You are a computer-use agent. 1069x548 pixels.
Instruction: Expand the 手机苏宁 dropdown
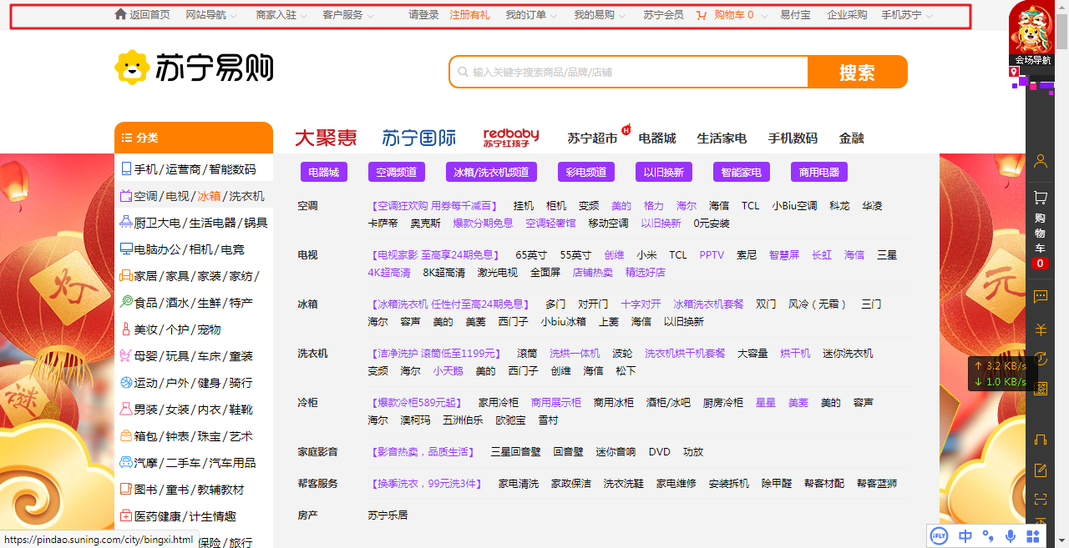pyautogui.click(x=906, y=15)
